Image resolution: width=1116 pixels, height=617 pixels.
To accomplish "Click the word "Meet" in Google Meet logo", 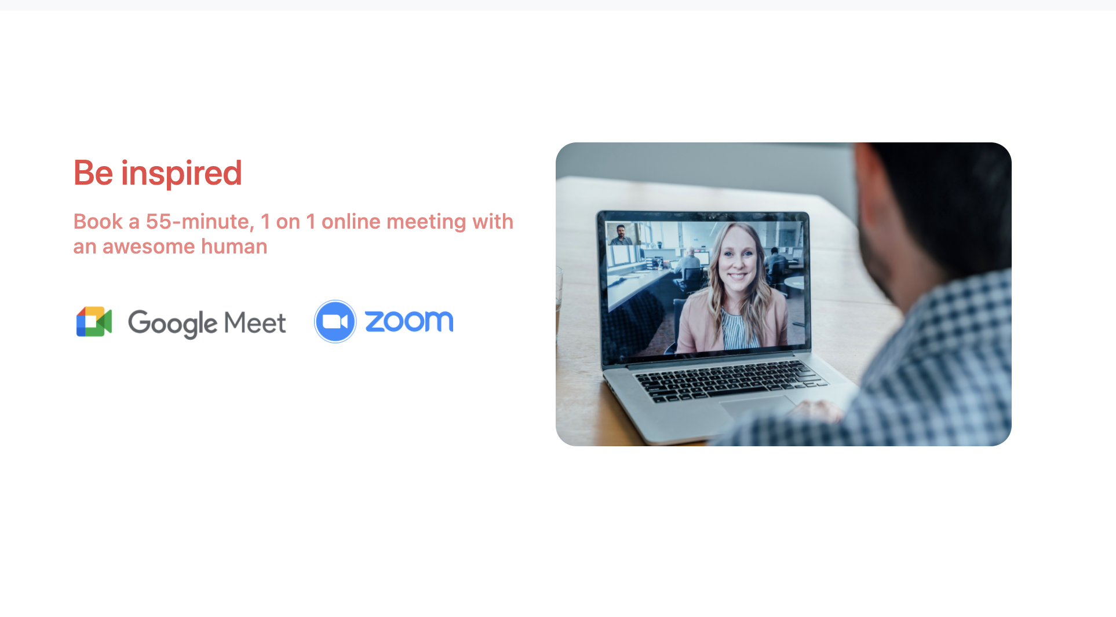I will click(255, 322).
